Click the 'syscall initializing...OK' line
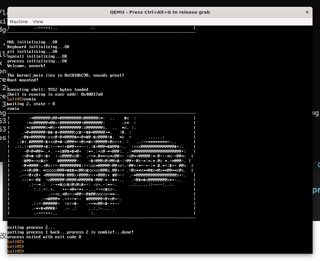 37,56
